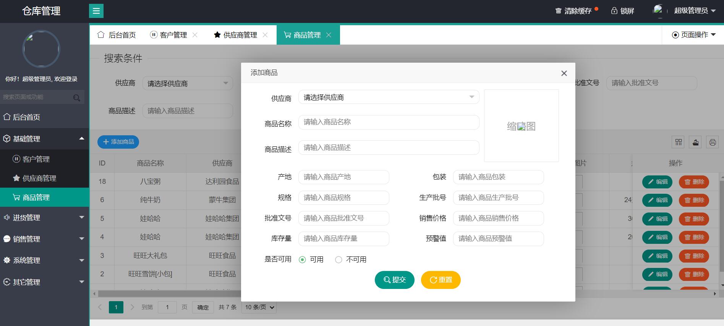The image size is (724, 326).
Task: Click the large sidebar profile avatar
Action: [41, 49]
